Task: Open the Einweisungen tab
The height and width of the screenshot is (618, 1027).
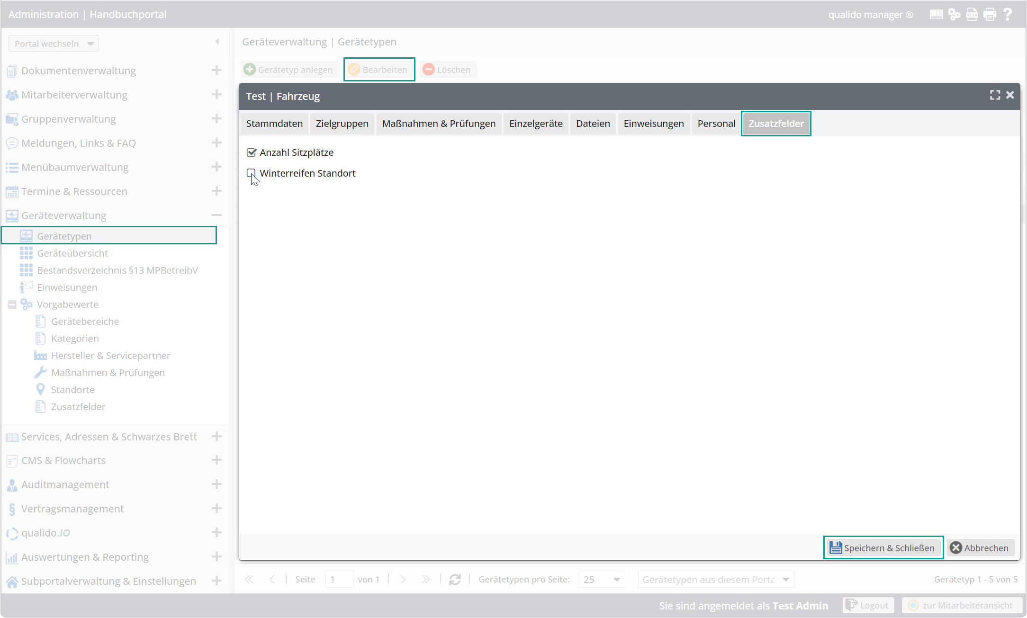Action: pyautogui.click(x=654, y=124)
